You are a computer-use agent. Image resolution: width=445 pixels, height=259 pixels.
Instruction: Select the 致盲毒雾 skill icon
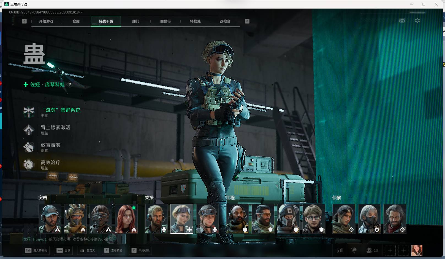29,147
